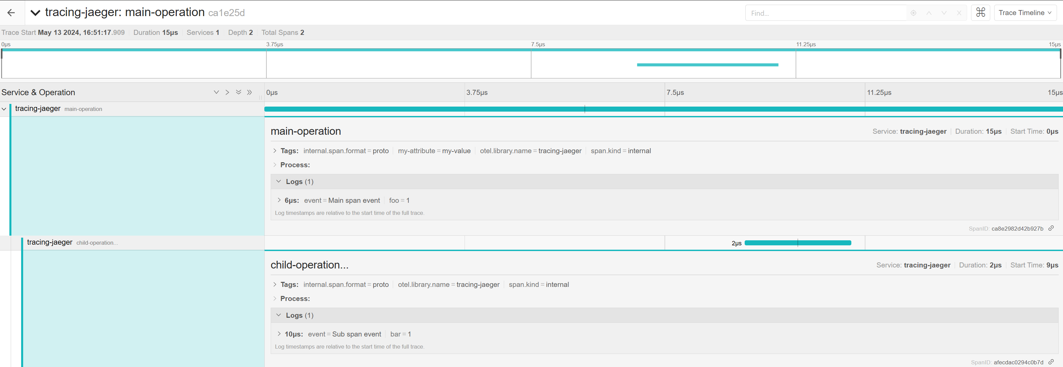Collapse one level using single right chevron
This screenshot has height=367, width=1063.
[227, 93]
